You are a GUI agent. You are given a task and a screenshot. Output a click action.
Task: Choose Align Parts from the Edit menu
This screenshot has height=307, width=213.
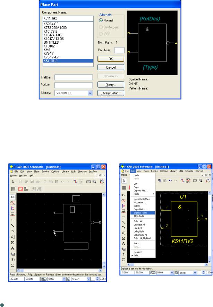143,216
